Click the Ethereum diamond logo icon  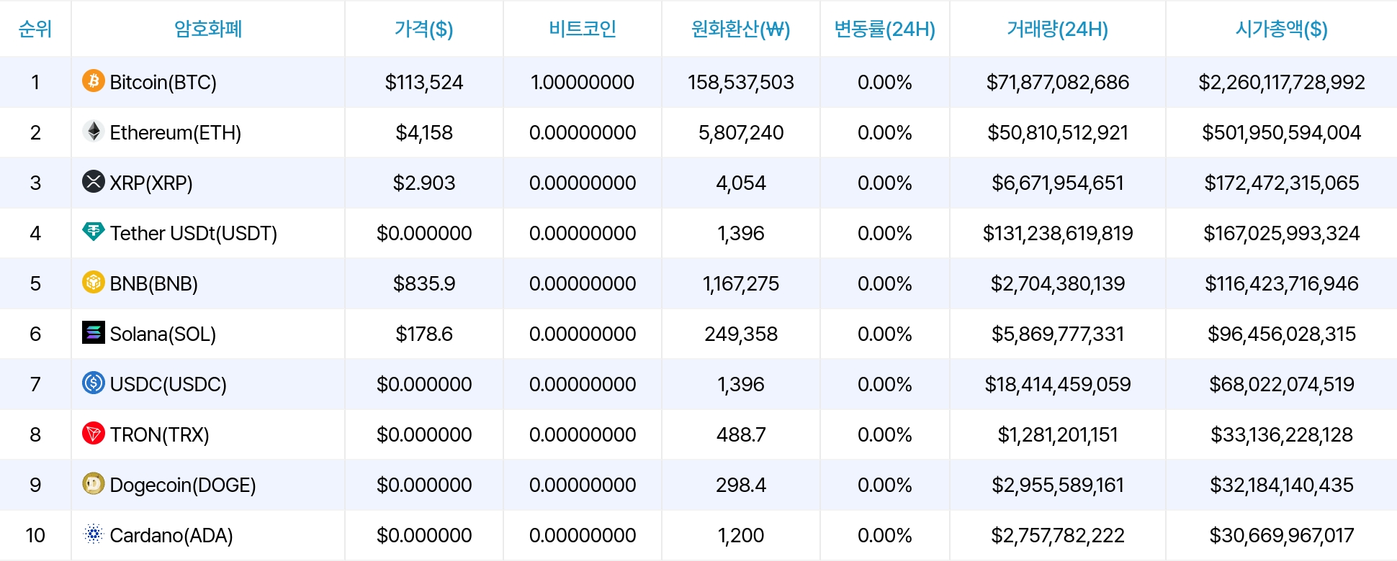tap(94, 131)
